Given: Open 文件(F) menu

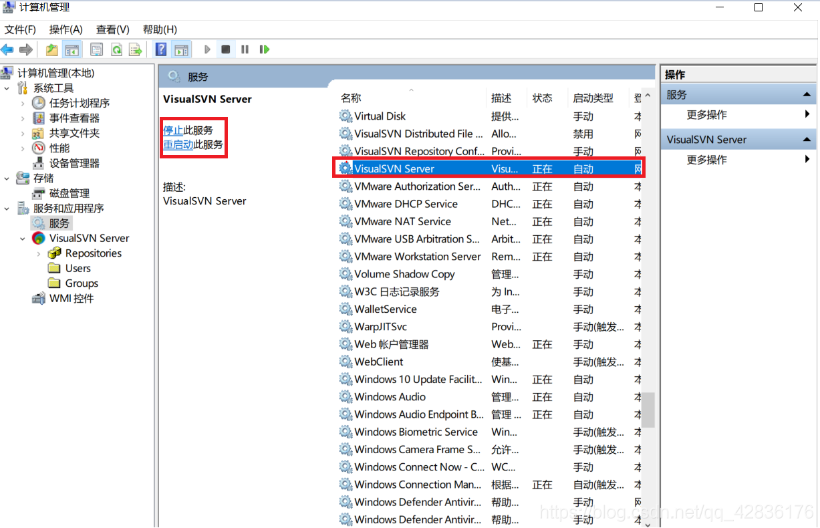Looking at the screenshot, I should pos(21,29).
